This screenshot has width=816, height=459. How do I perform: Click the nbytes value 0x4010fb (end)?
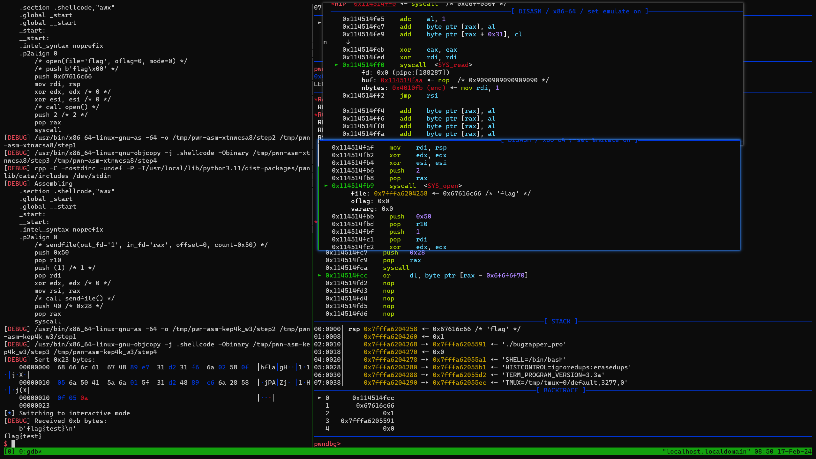click(x=419, y=88)
